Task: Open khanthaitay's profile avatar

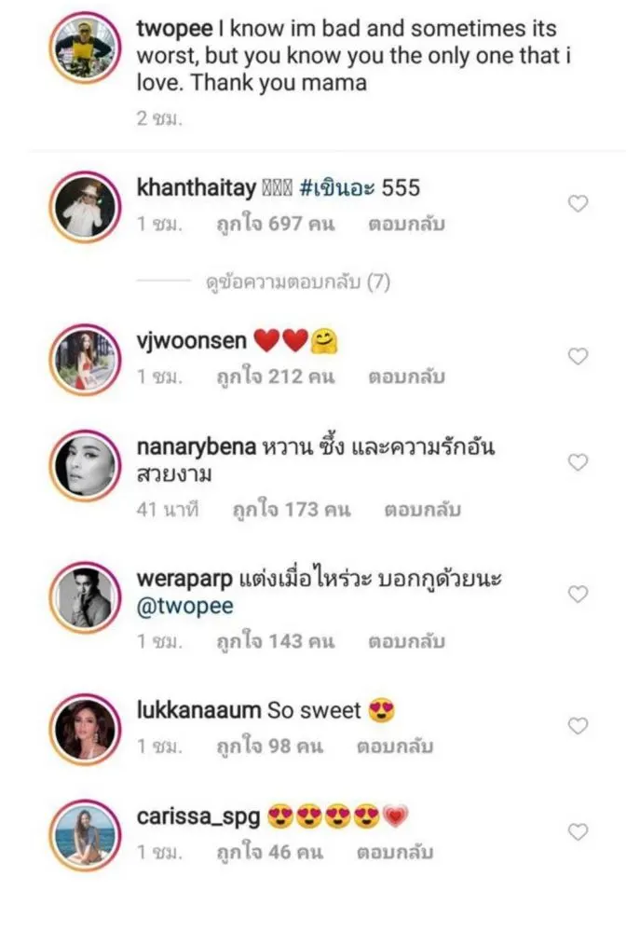Action: pyautogui.click(x=86, y=206)
